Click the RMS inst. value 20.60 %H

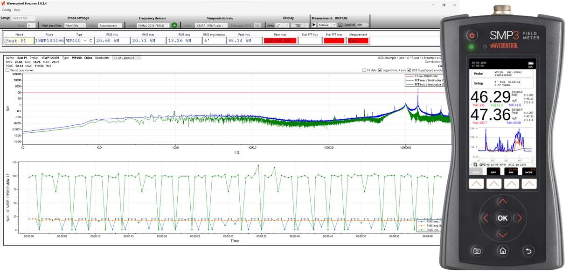tap(112, 41)
